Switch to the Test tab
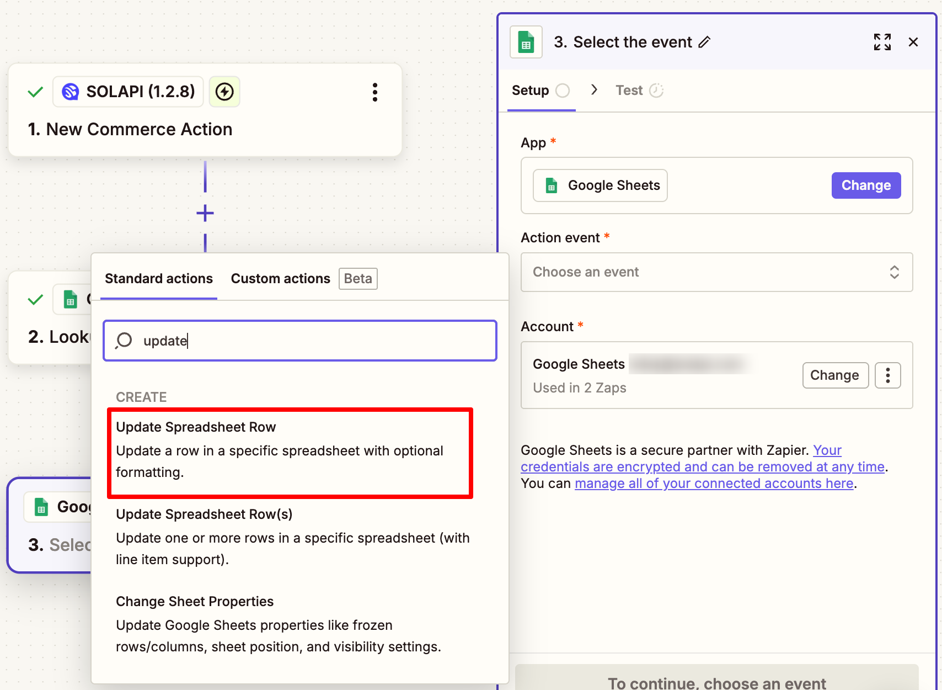Screen dimensions: 942x690 pyautogui.click(x=640, y=91)
